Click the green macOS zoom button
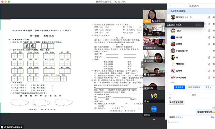The height and width of the screenshot is (129, 215). point(9,1)
